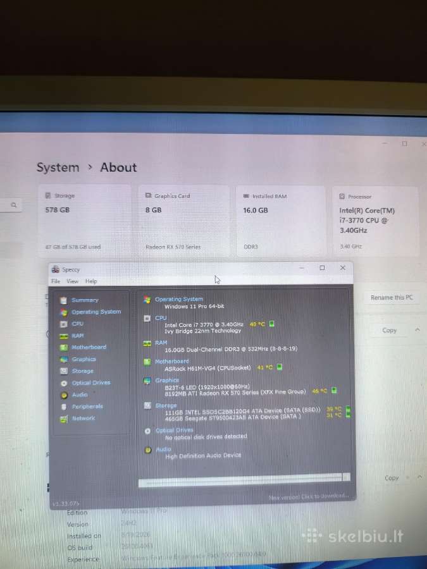Open the File menu in Speccy

tap(56, 281)
